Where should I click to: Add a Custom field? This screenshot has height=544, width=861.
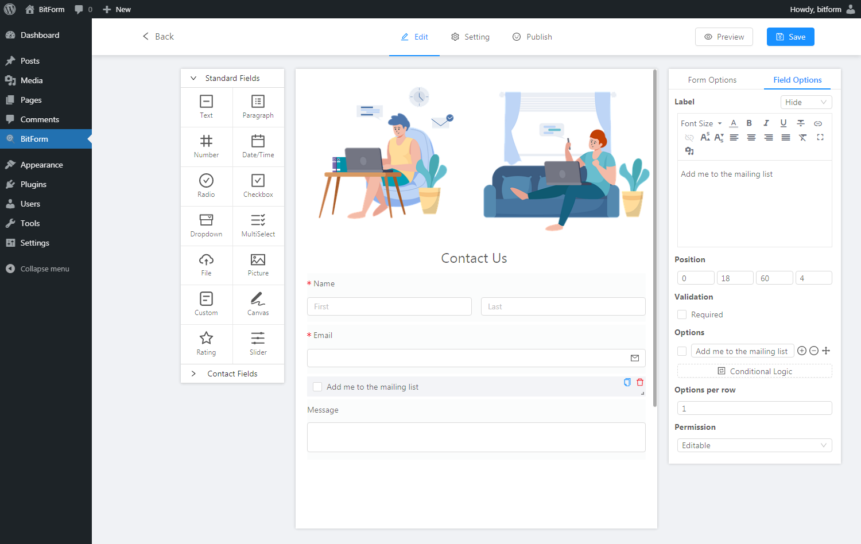pyautogui.click(x=206, y=305)
